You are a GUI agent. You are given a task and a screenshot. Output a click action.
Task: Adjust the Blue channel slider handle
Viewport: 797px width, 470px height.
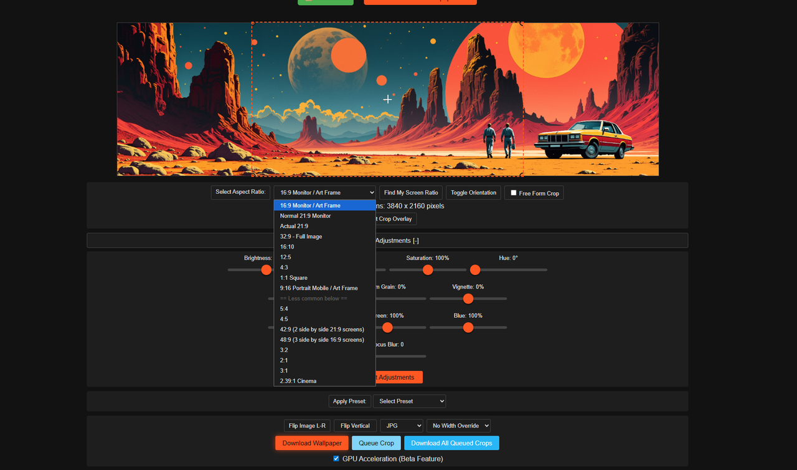coord(468,327)
